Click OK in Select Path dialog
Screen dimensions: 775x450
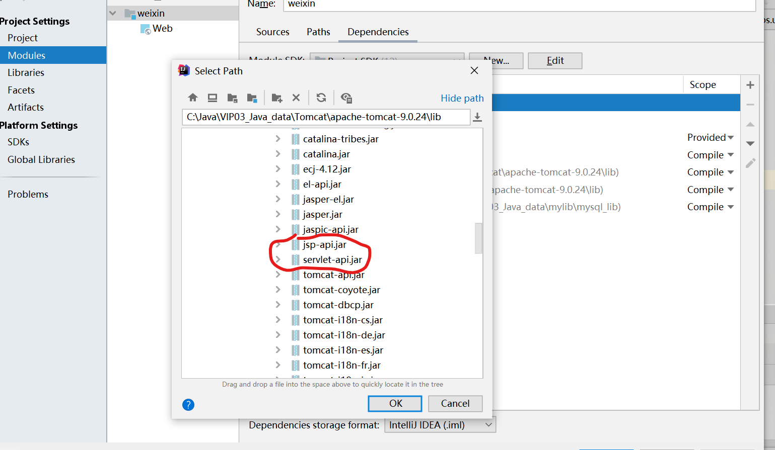click(395, 403)
